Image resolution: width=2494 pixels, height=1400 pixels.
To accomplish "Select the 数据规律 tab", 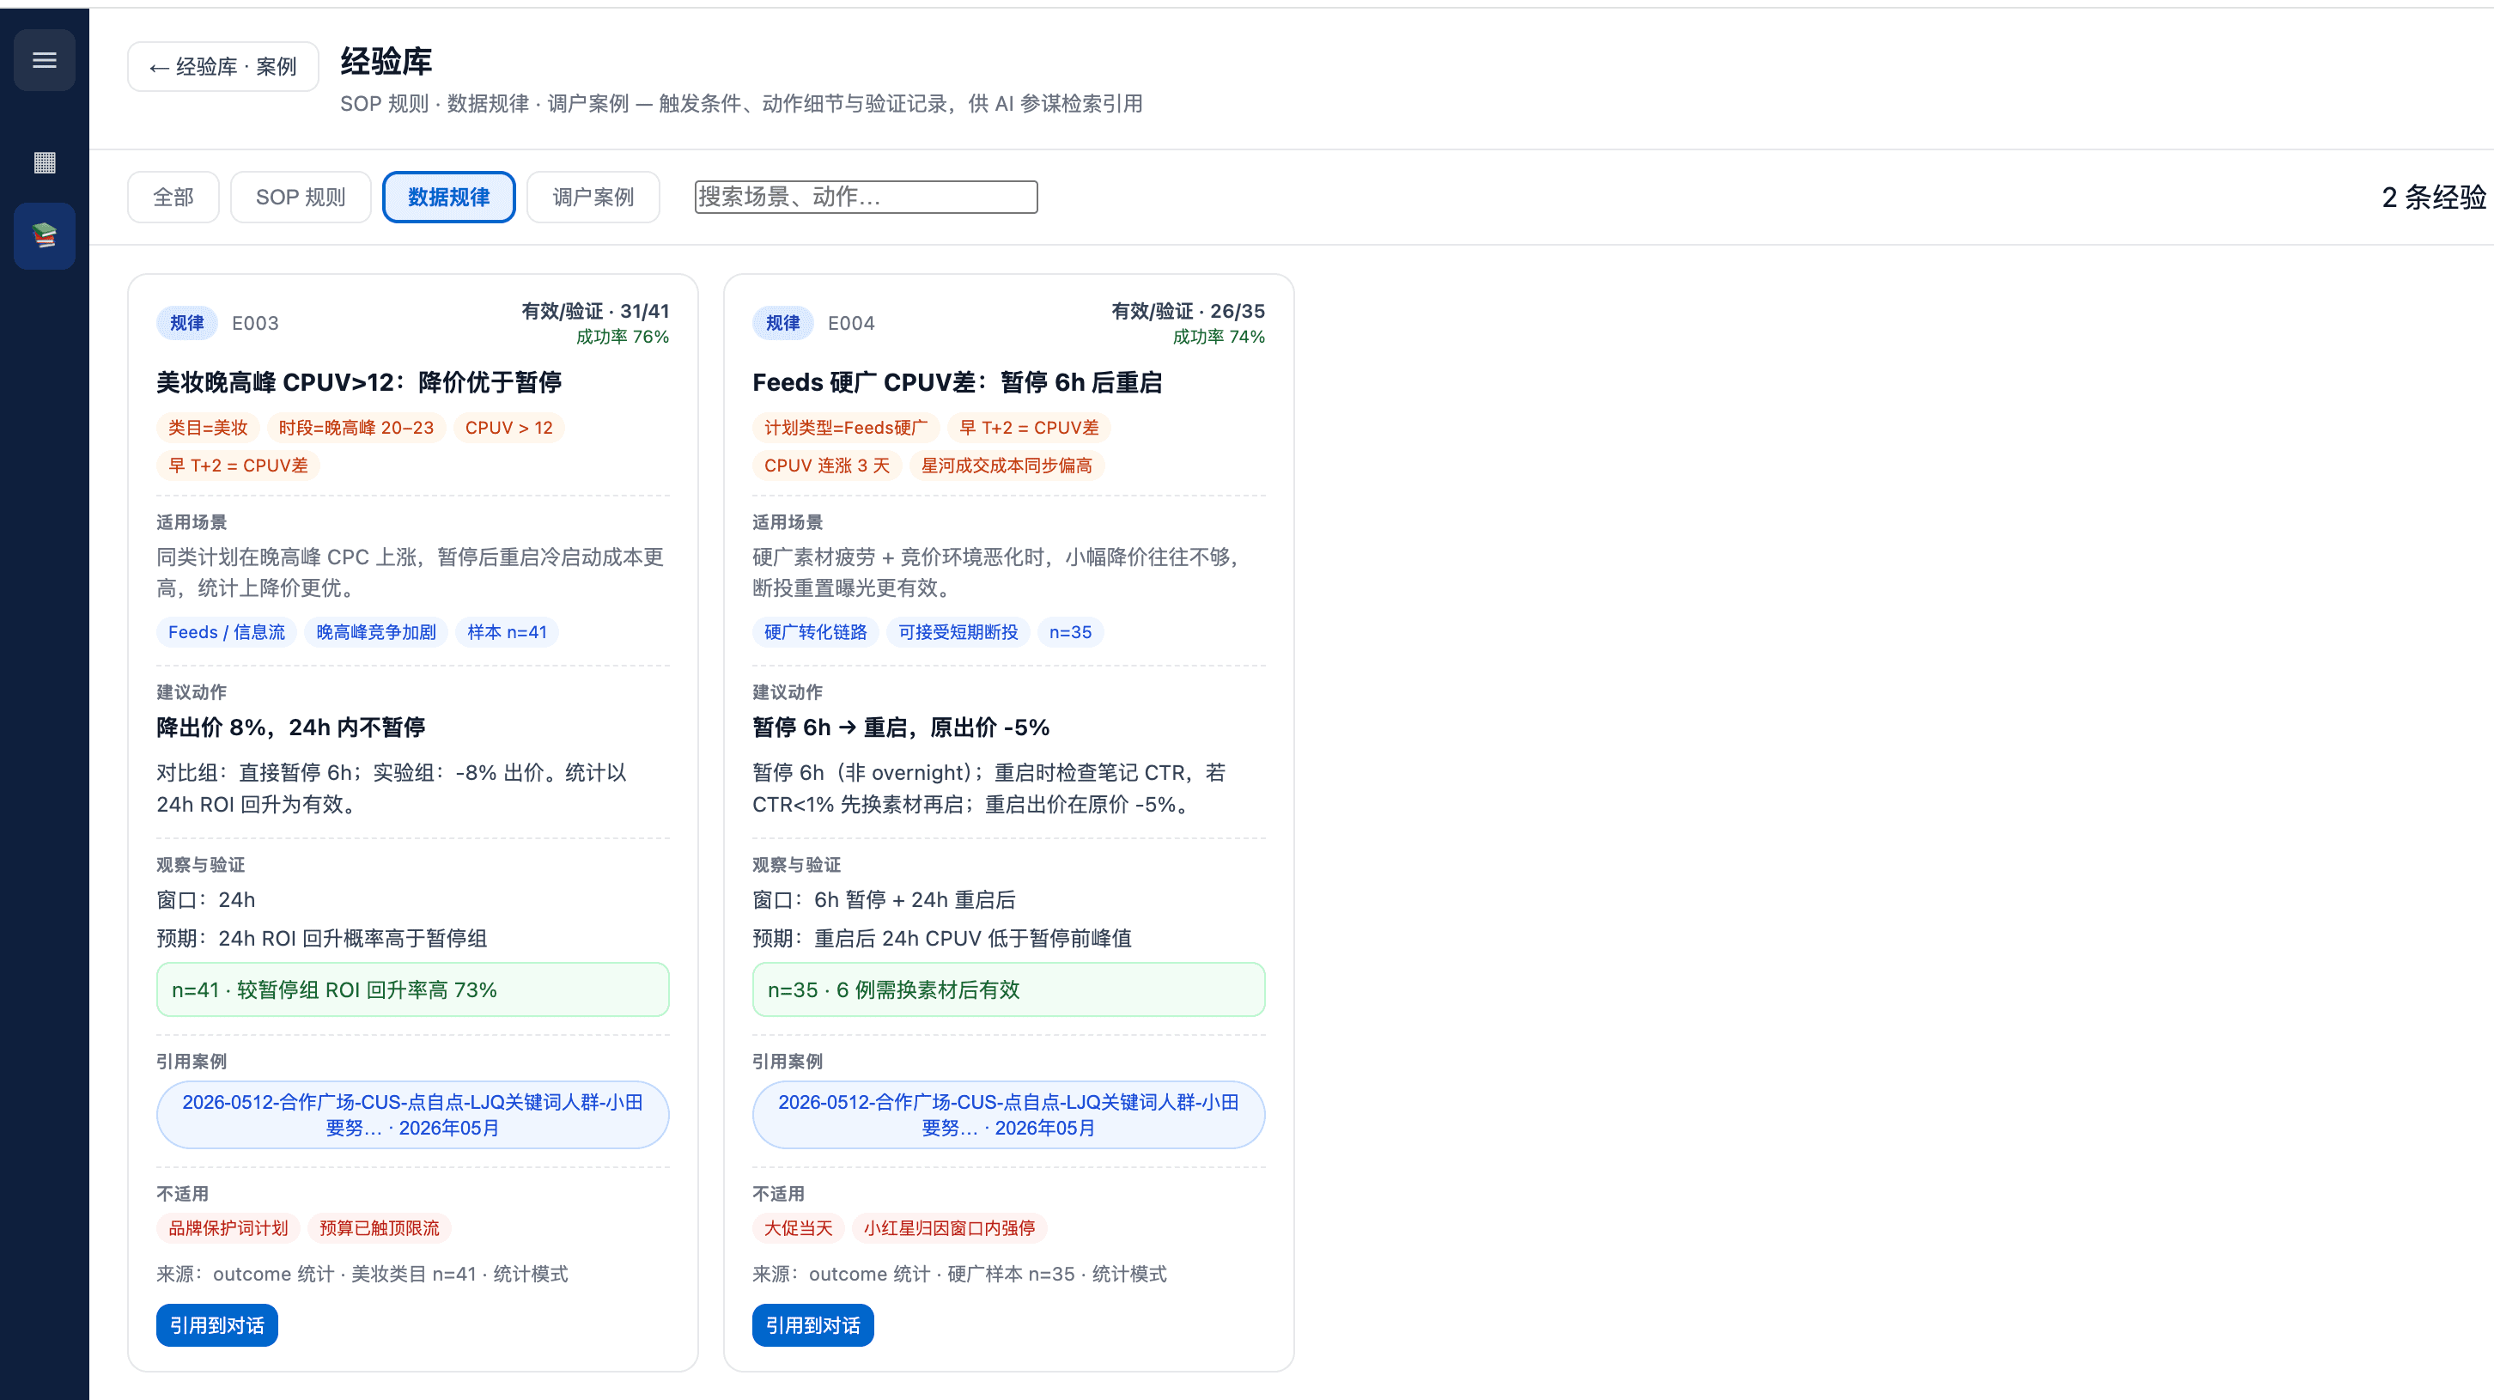I will [x=448, y=198].
